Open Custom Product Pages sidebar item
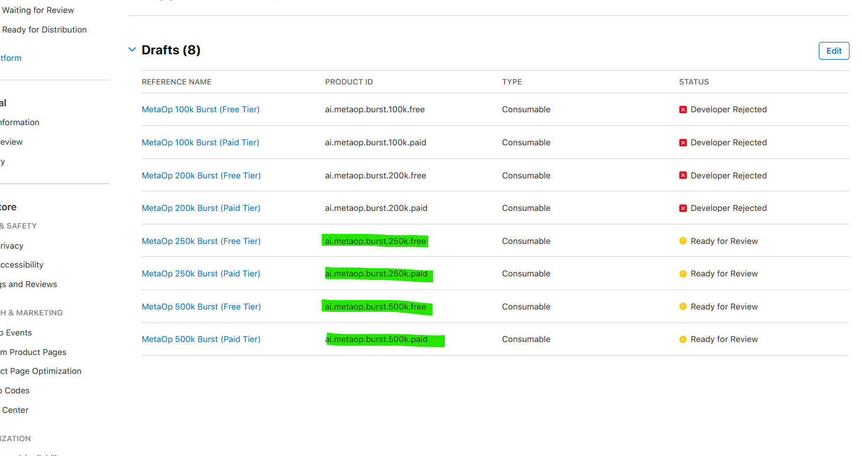Viewport: 862px width, 456px height. 33,352
